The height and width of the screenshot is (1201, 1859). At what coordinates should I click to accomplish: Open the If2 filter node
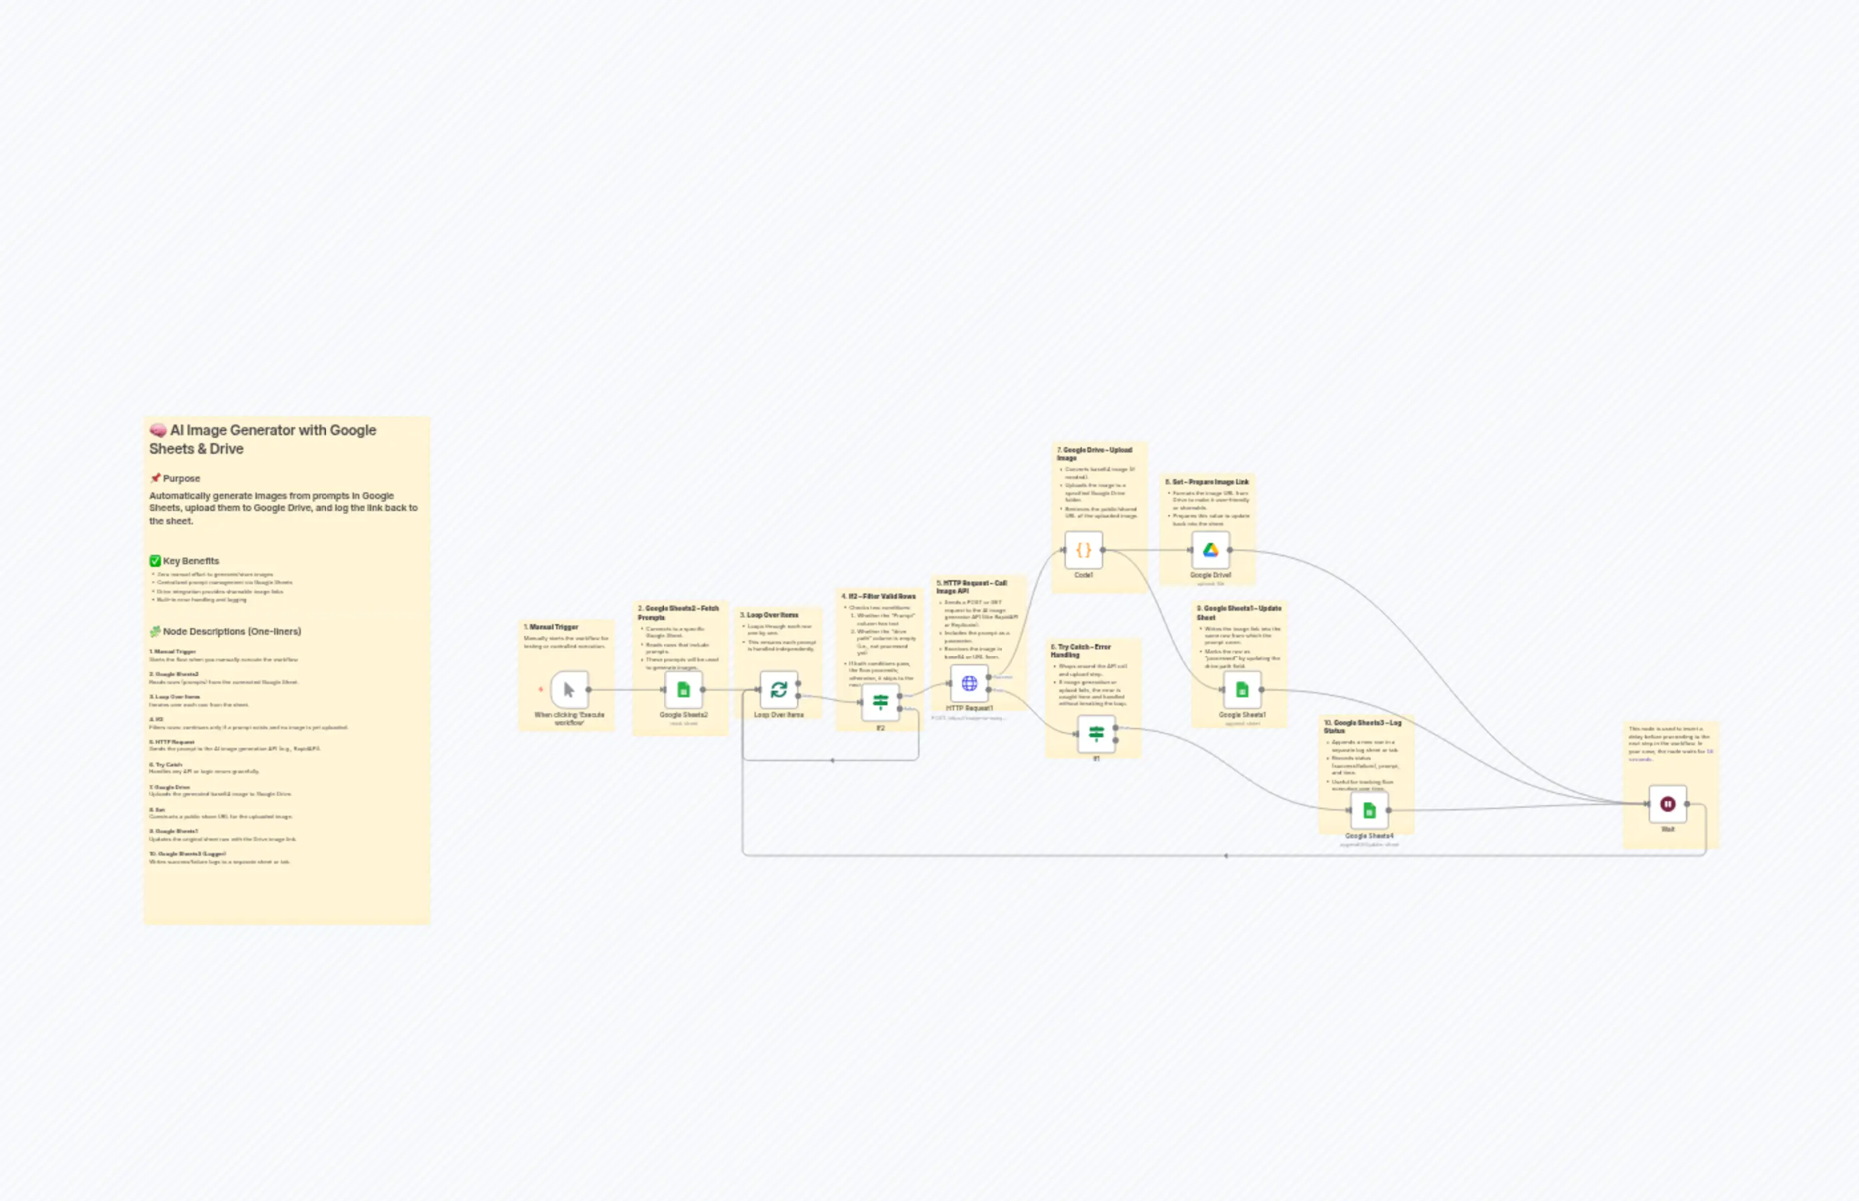point(881,701)
